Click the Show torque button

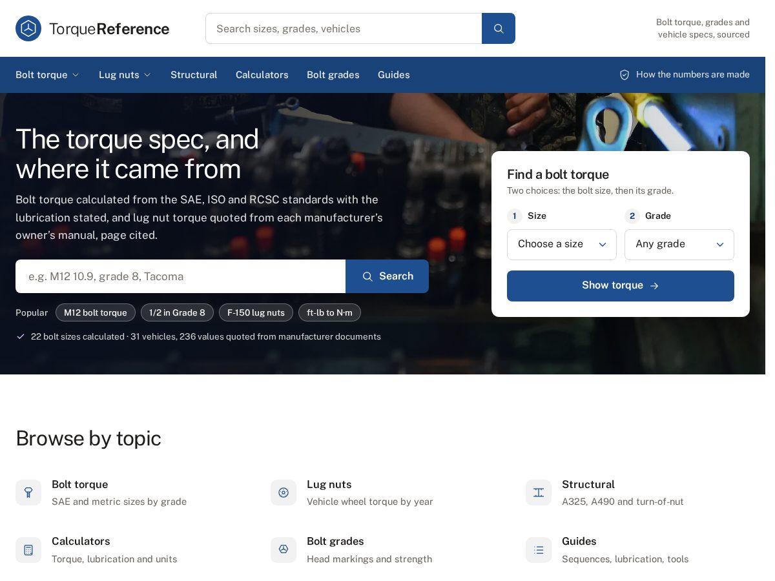coord(621,286)
